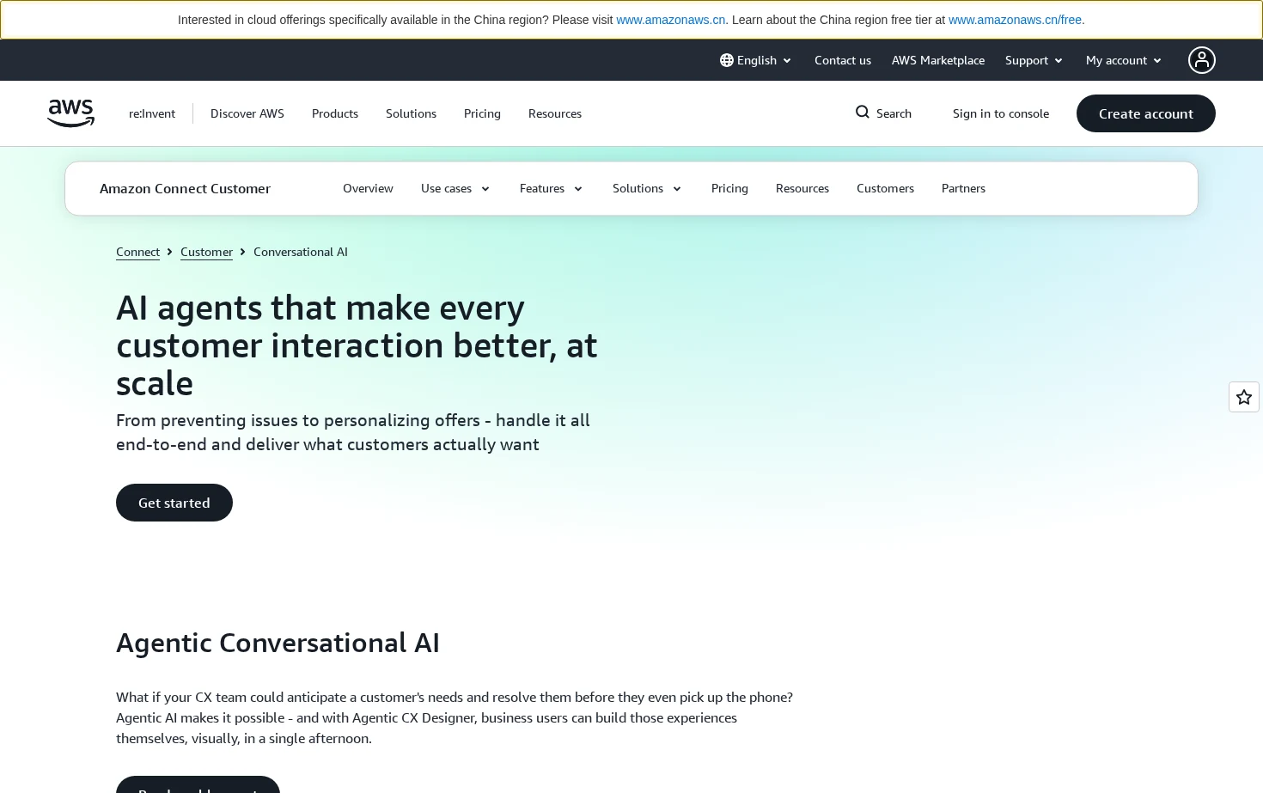1263x793 pixels.
Task: Expand the English language dropdown
Action: 756,60
